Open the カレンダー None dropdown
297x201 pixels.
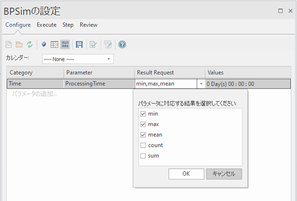78,59
